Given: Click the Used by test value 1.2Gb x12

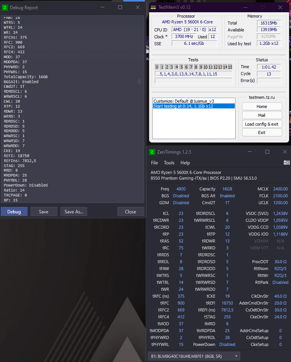Looking at the screenshot, I should click(269, 43).
